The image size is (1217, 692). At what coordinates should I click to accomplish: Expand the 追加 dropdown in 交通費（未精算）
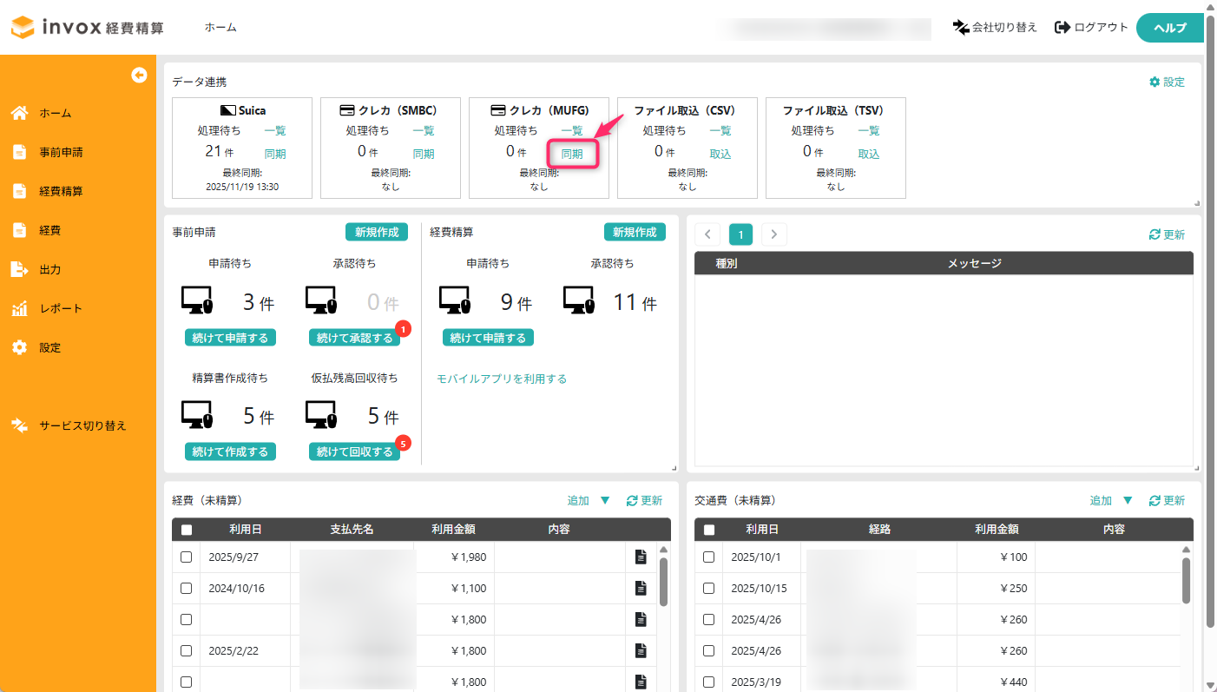[x=1128, y=501]
